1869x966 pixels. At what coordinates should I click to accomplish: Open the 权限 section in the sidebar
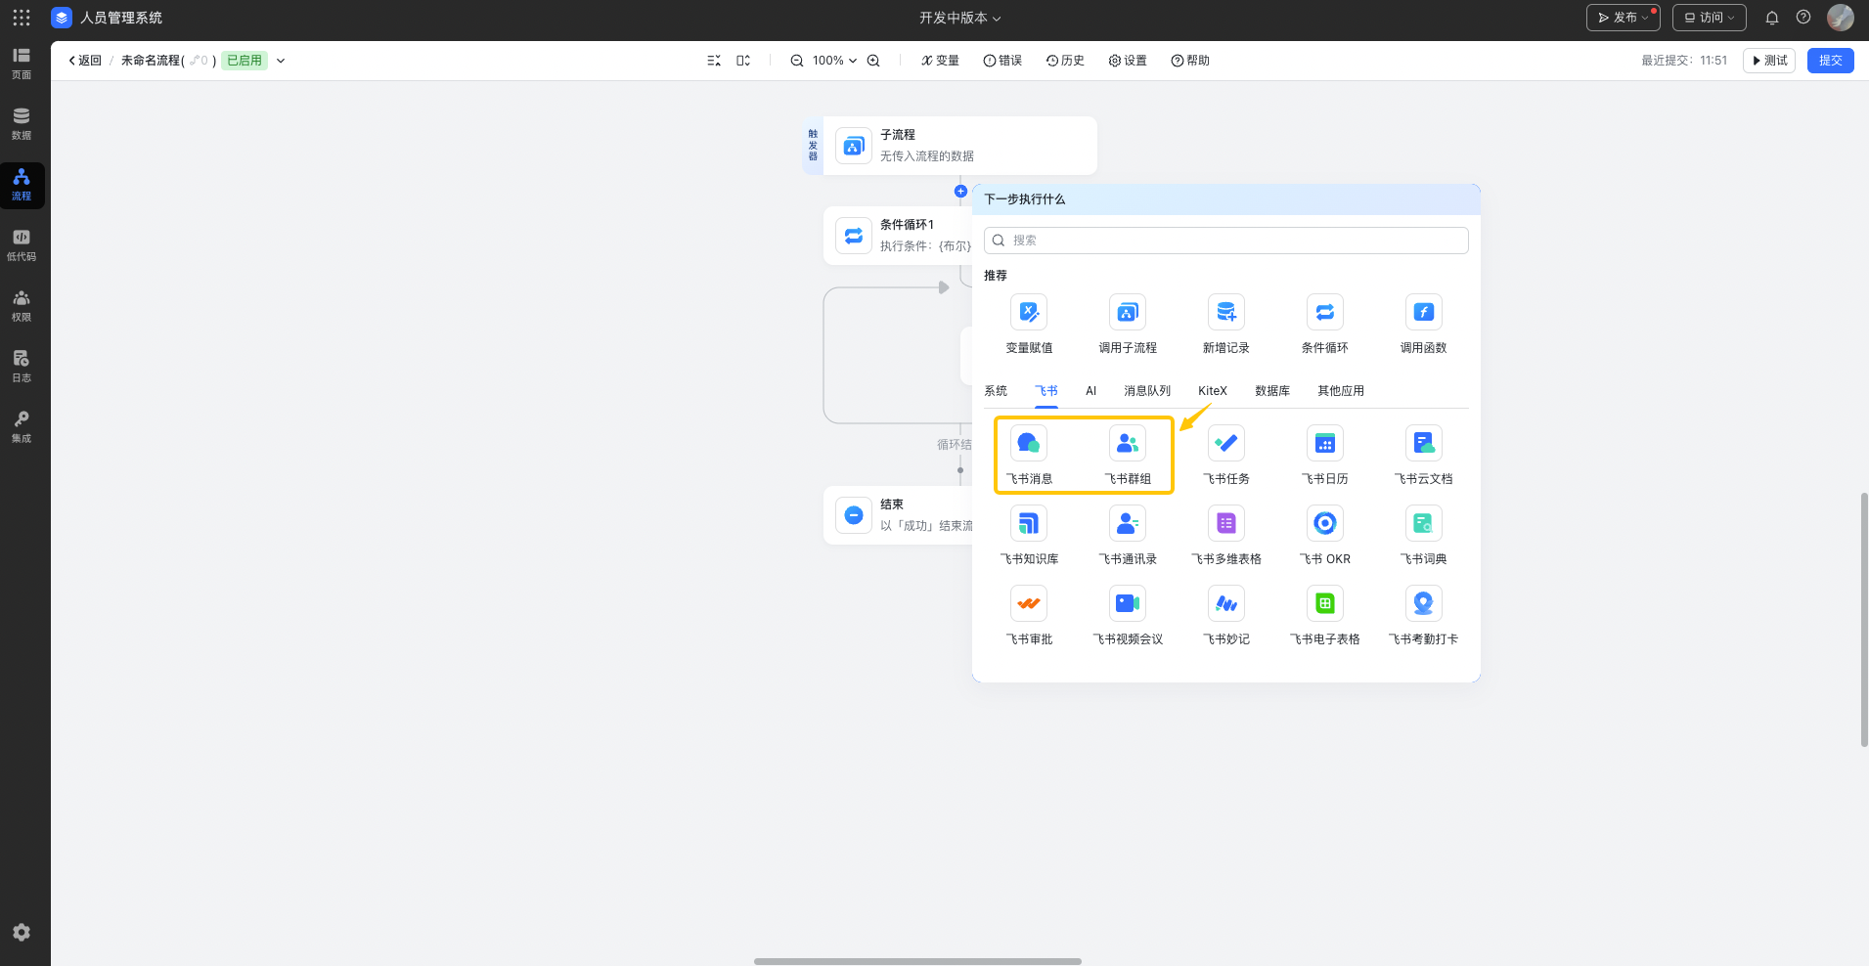[x=22, y=306]
